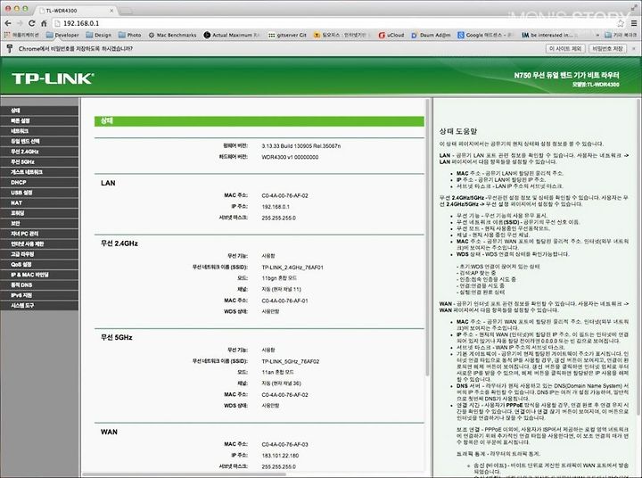Click MAC 'C0-4A-00-76-AF-01' value

tap(284, 301)
